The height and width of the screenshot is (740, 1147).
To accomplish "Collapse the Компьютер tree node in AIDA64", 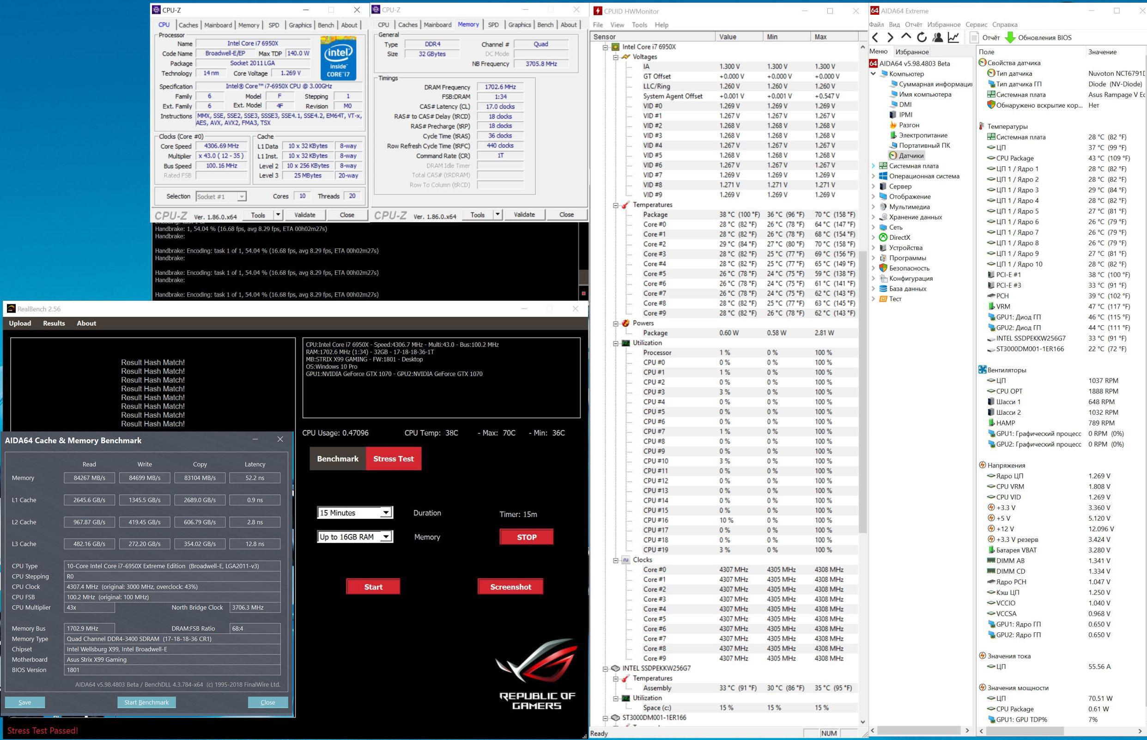I will [x=873, y=74].
